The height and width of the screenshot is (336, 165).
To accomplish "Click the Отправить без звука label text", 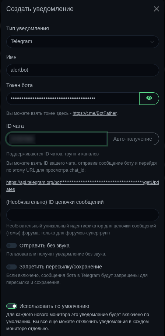I will [x=45, y=246].
